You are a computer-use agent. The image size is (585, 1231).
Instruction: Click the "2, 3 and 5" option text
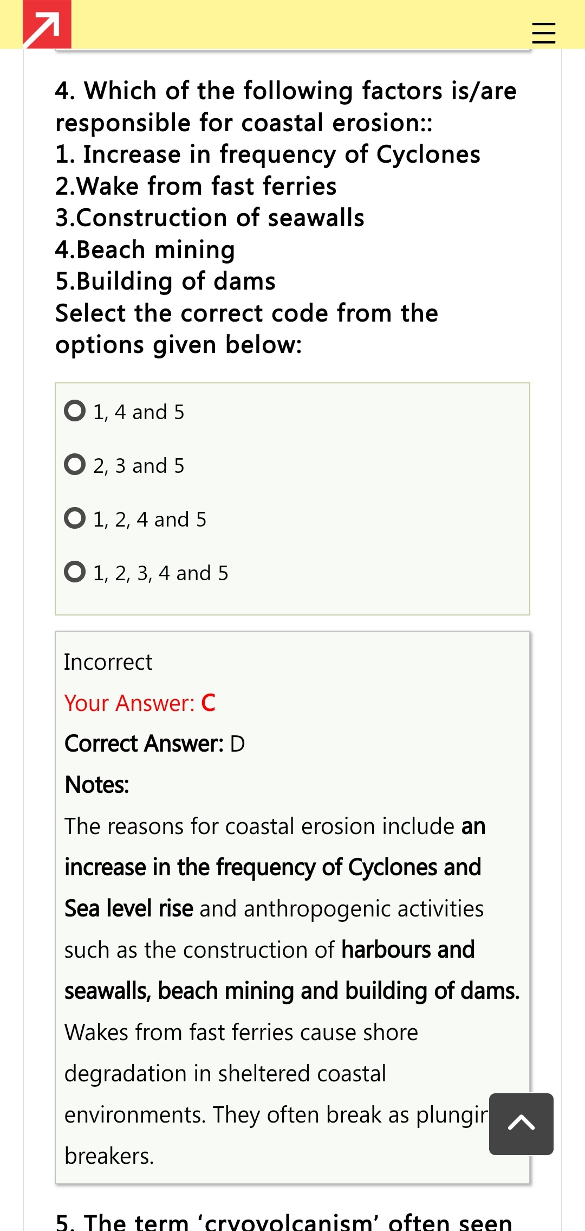(x=139, y=466)
